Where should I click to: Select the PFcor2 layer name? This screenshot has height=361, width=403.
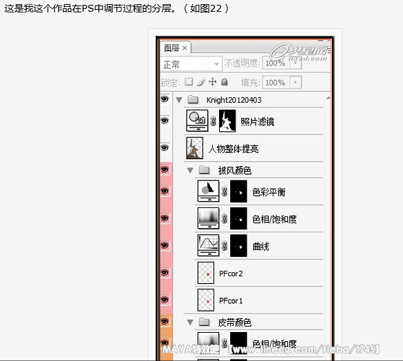point(231,274)
